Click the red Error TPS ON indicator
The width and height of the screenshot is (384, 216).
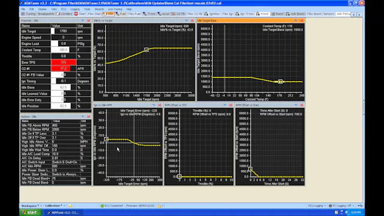[x=64, y=62]
